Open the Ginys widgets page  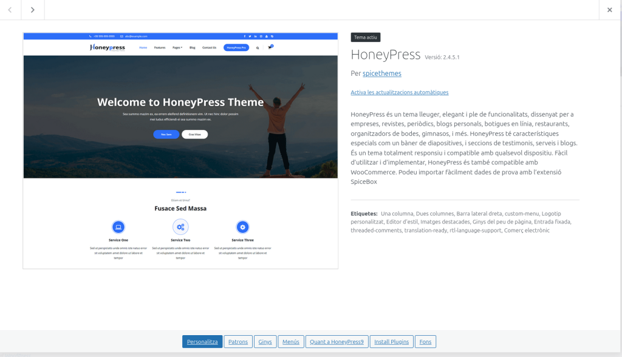click(x=265, y=342)
